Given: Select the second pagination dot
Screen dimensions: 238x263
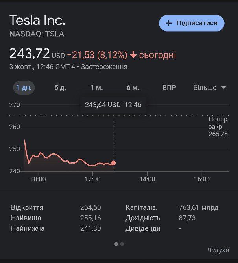Looking at the screenshot, I should pos(122,244).
